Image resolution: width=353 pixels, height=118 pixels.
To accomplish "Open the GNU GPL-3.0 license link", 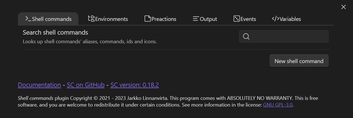I will tap(278, 105).
